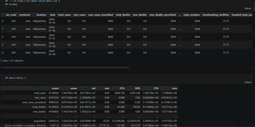Click the 25% column header
The height and width of the screenshot is (127, 255).
tap(122, 88)
